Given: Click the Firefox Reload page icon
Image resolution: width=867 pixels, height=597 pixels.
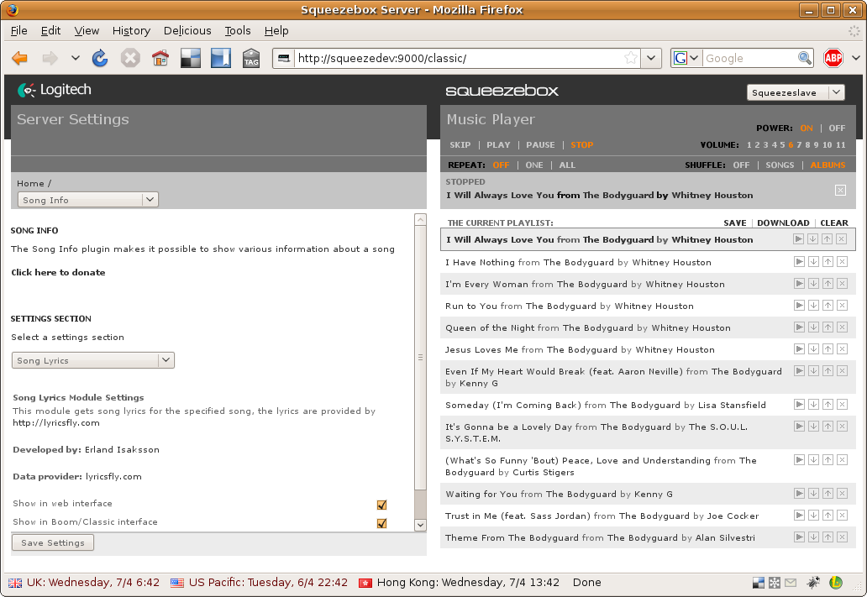Looking at the screenshot, I should pos(100,58).
